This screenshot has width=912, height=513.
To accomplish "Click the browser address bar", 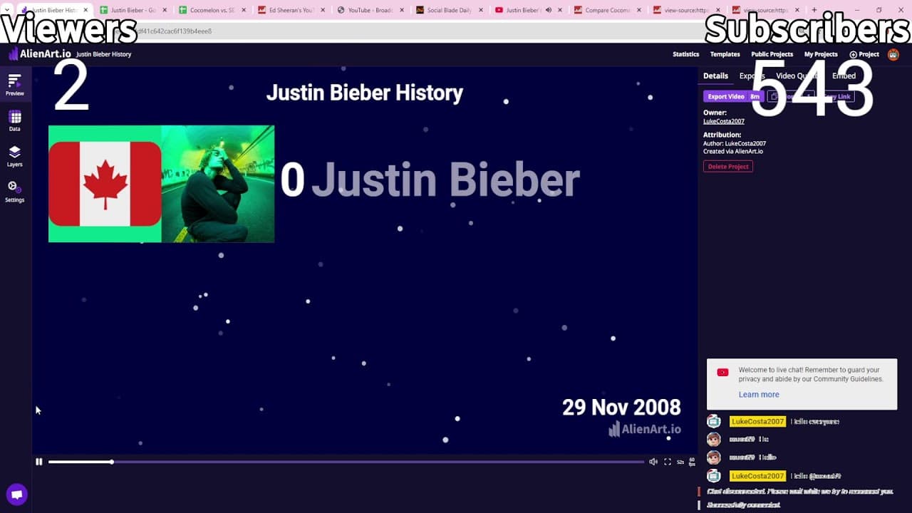I will 456,31.
